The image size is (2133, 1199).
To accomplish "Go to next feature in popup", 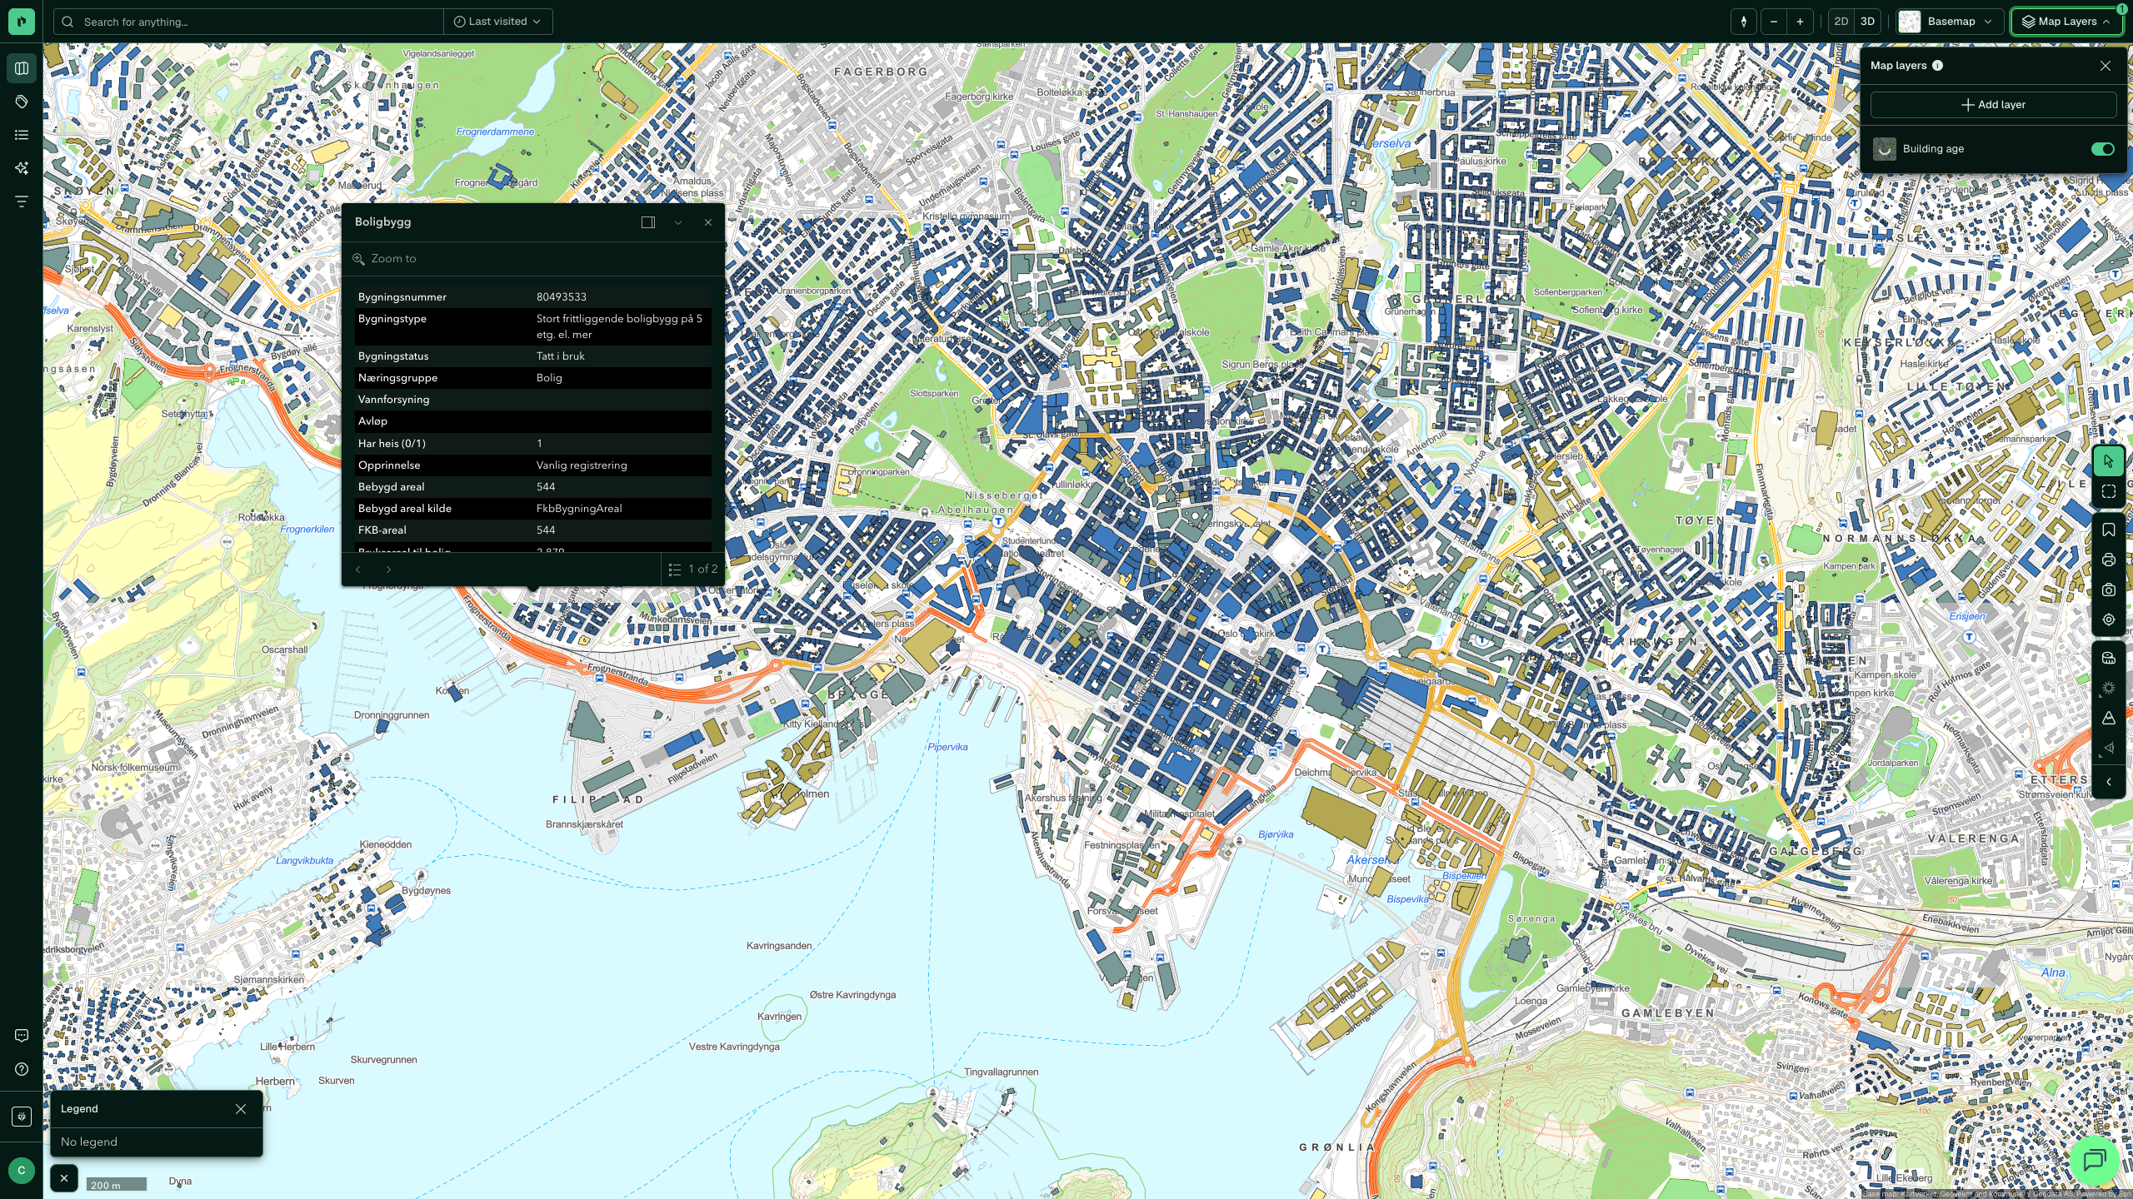I will pyautogui.click(x=388, y=570).
